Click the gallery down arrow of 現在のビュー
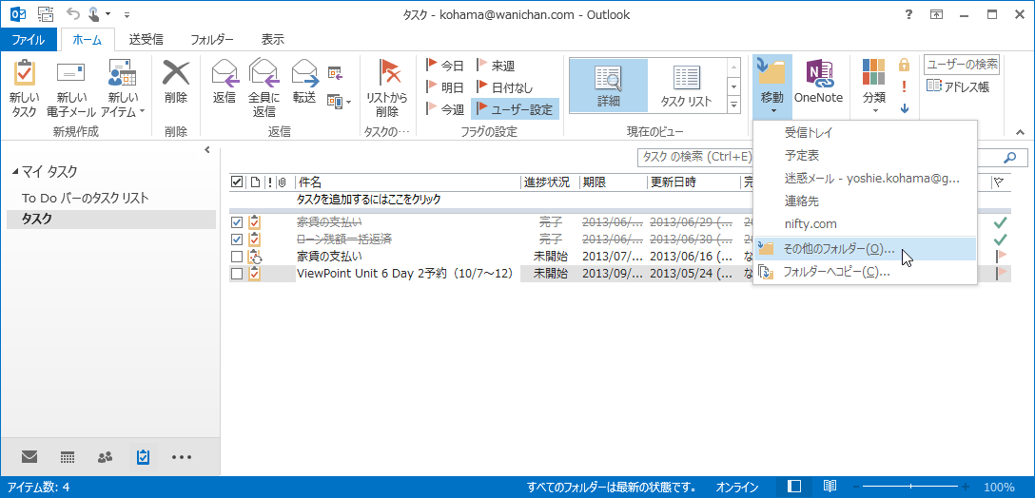1035x498 pixels. pyautogui.click(x=733, y=86)
